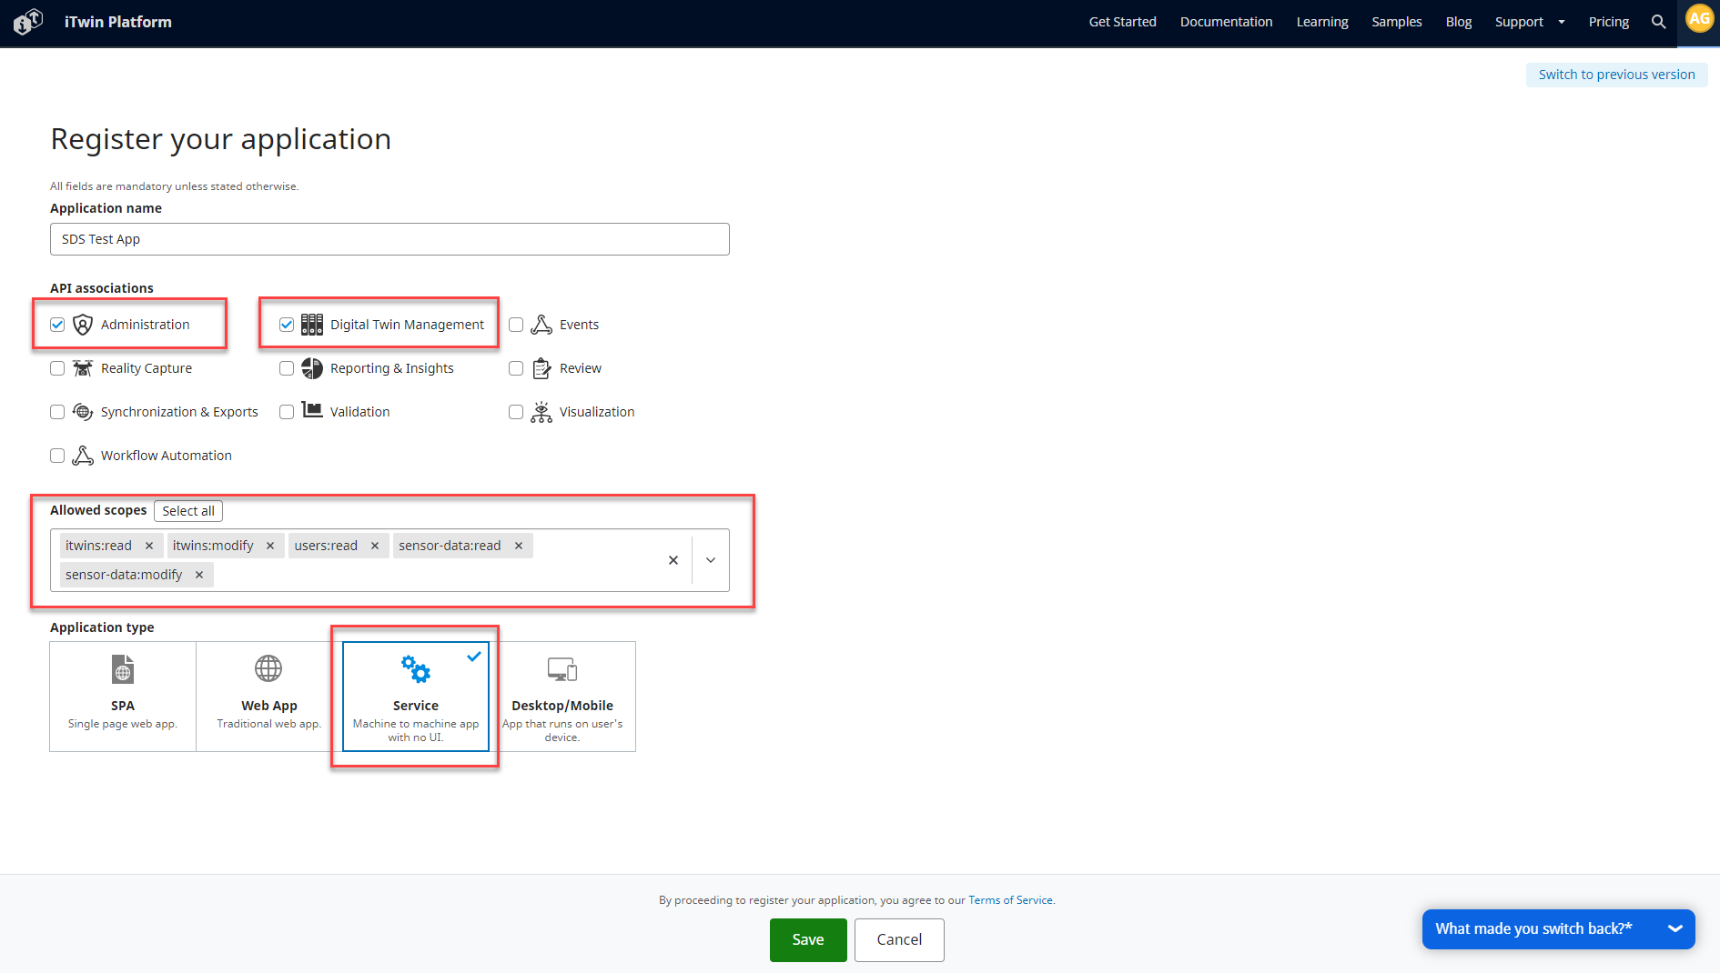
Task: Remove the itwins:read scope tag
Action: coord(149,546)
